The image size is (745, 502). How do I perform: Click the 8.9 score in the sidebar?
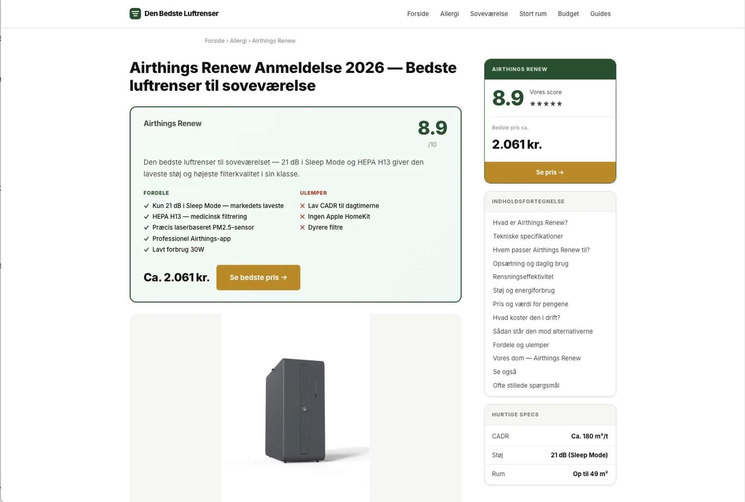(508, 98)
